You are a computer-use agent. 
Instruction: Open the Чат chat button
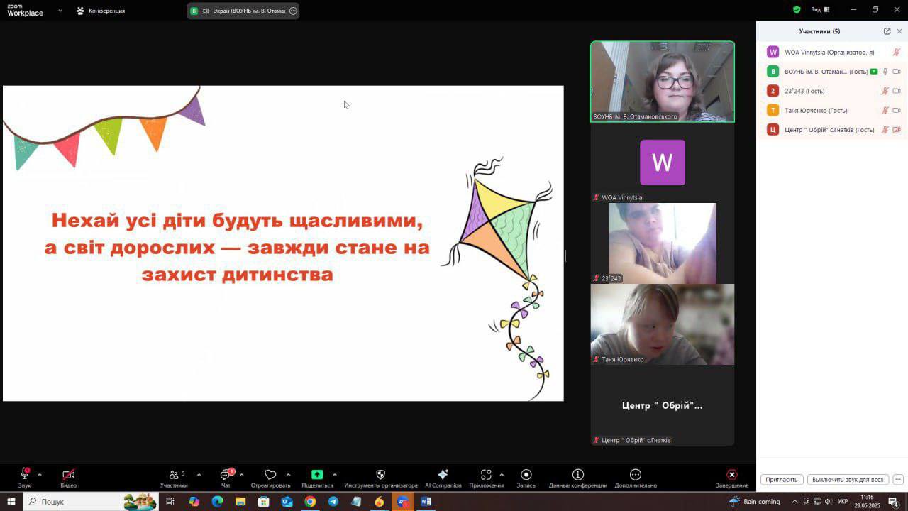(226, 478)
